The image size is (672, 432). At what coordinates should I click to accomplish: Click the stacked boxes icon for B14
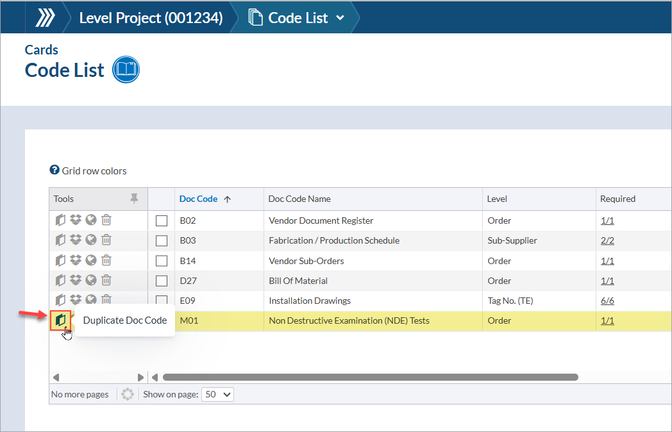[76, 261]
